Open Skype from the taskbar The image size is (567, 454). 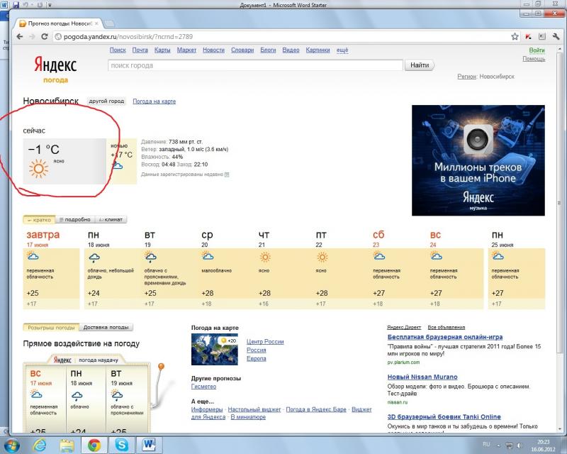(x=122, y=445)
